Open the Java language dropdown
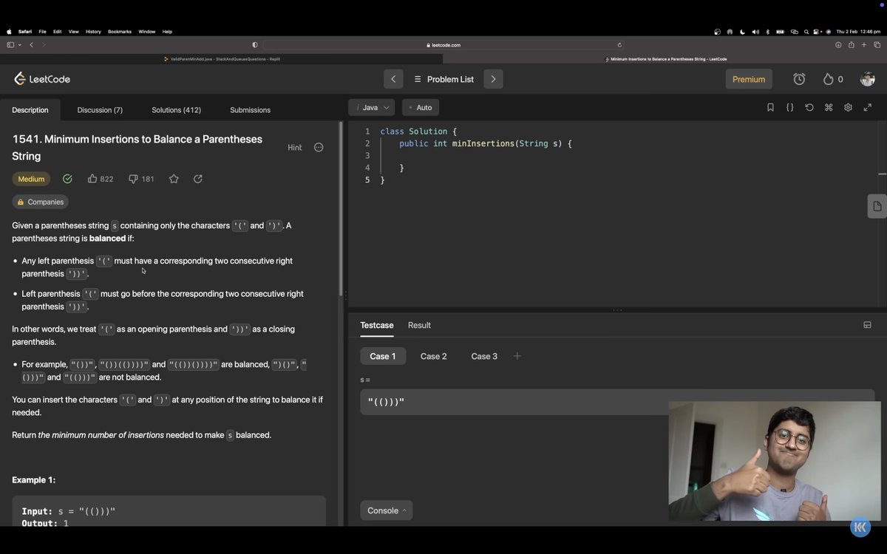887x554 pixels. point(372,107)
